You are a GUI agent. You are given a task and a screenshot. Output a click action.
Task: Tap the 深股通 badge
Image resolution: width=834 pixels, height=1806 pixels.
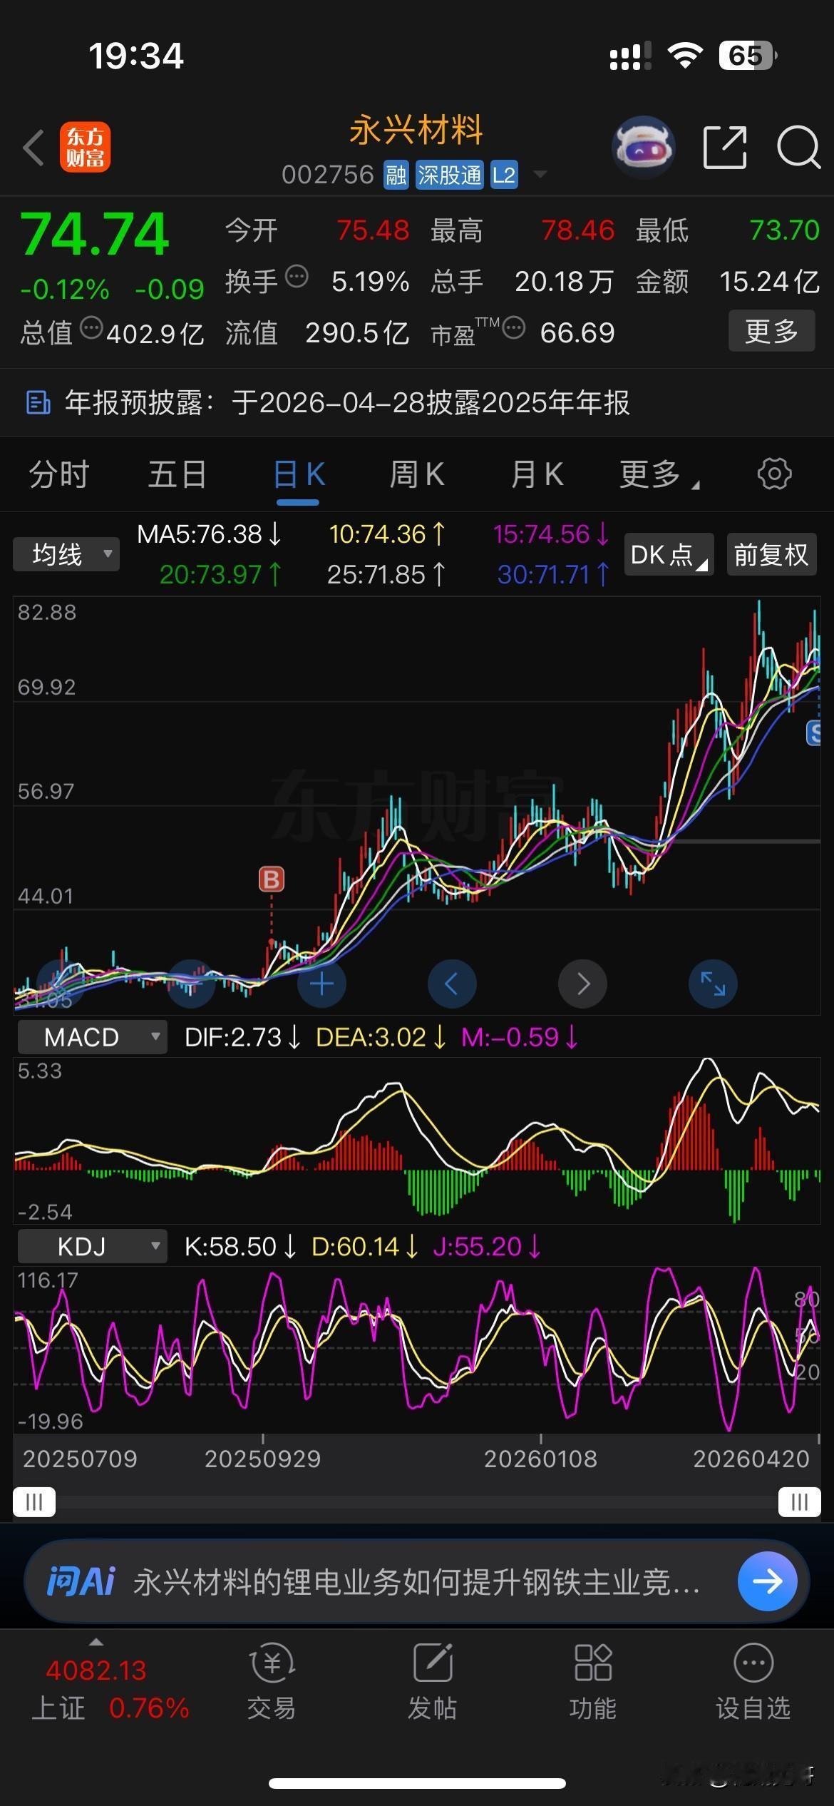tap(449, 175)
